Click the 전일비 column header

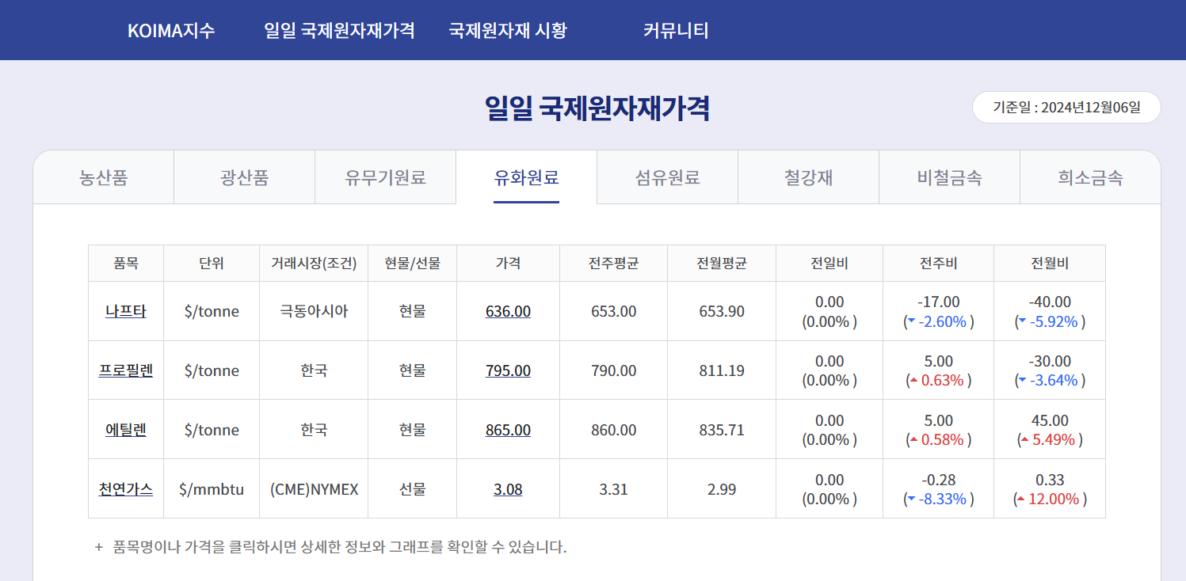click(829, 264)
